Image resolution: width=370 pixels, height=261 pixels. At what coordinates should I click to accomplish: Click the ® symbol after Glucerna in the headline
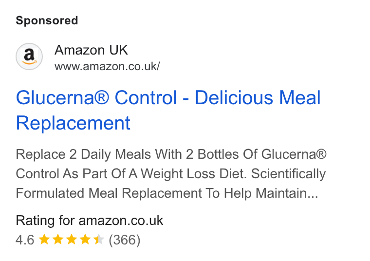pos(102,97)
